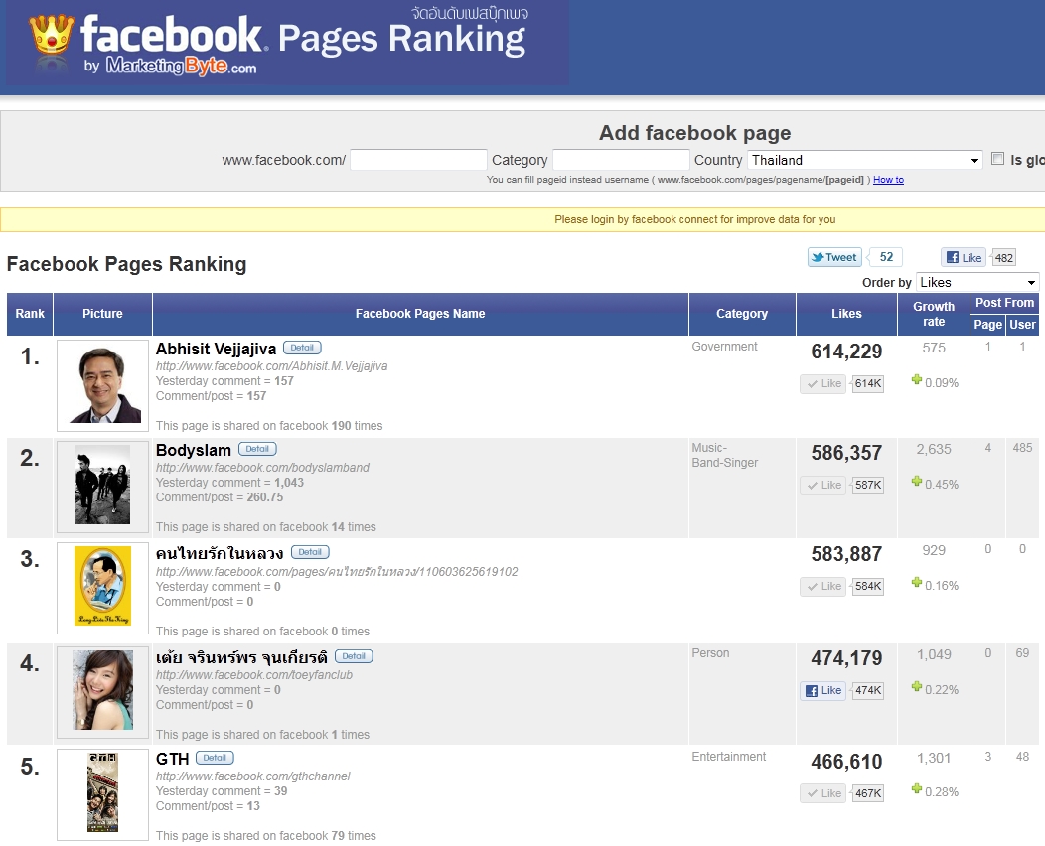Image resolution: width=1045 pixels, height=846 pixels.
Task: Open the facebook.com/Abhisit.M.Vejjajiva URL
Action: tap(271, 365)
